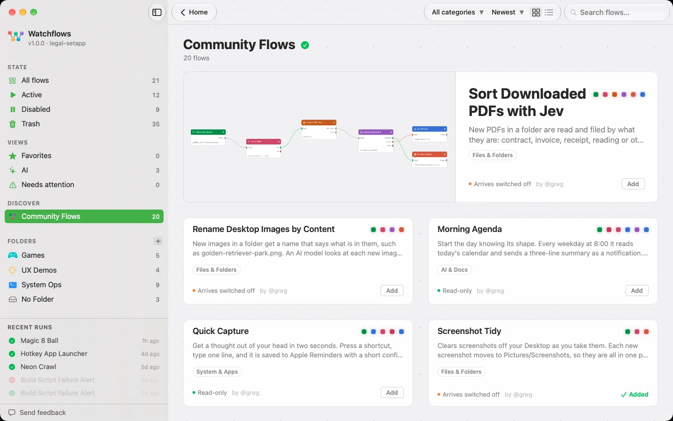Open the Morning Agenda card title

click(470, 229)
